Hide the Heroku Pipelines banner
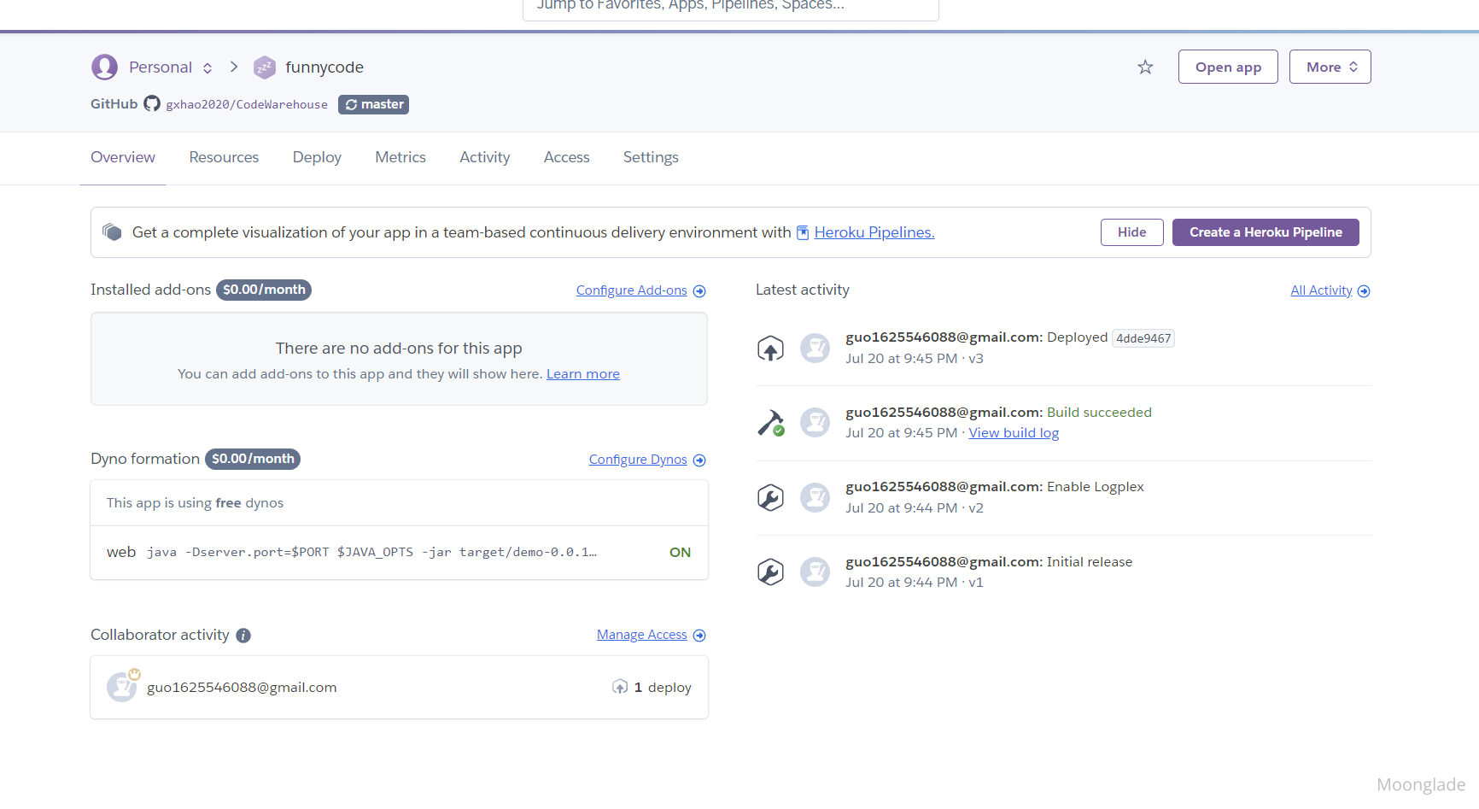Image resolution: width=1479 pixels, height=809 pixels. coord(1131,232)
